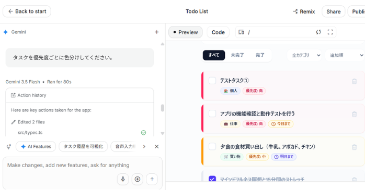Check the アプリの機能確認と動作テストを行う checkbox
This screenshot has height=190, width=365.
point(212,113)
